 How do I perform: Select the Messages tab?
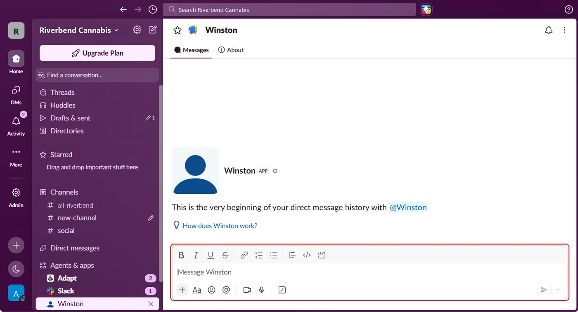pyautogui.click(x=192, y=50)
